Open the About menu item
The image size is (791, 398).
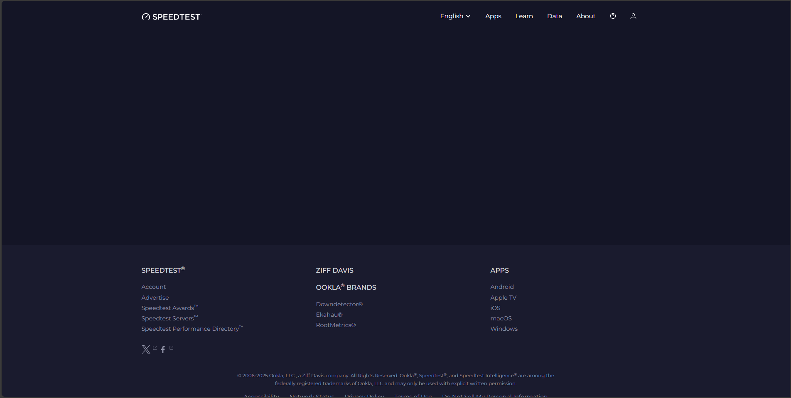[x=586, y=16]
